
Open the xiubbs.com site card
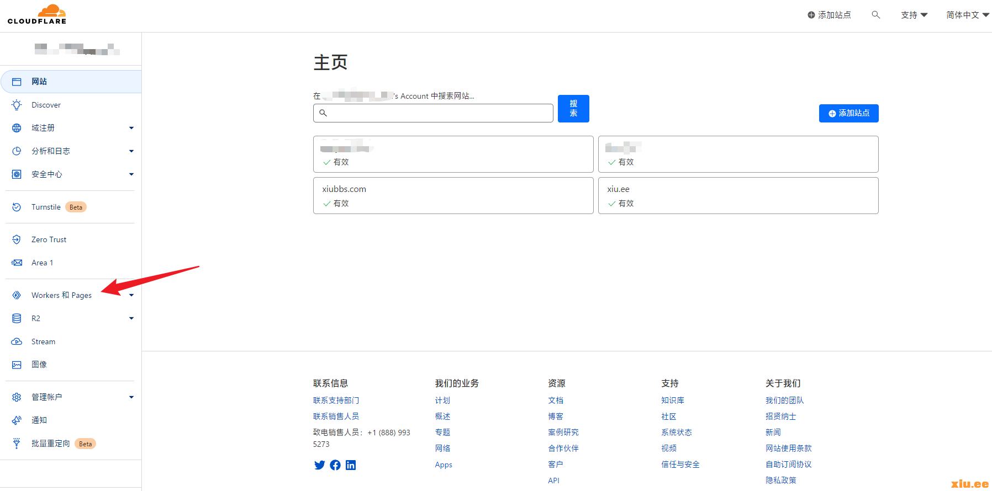[x=453, y=195]
